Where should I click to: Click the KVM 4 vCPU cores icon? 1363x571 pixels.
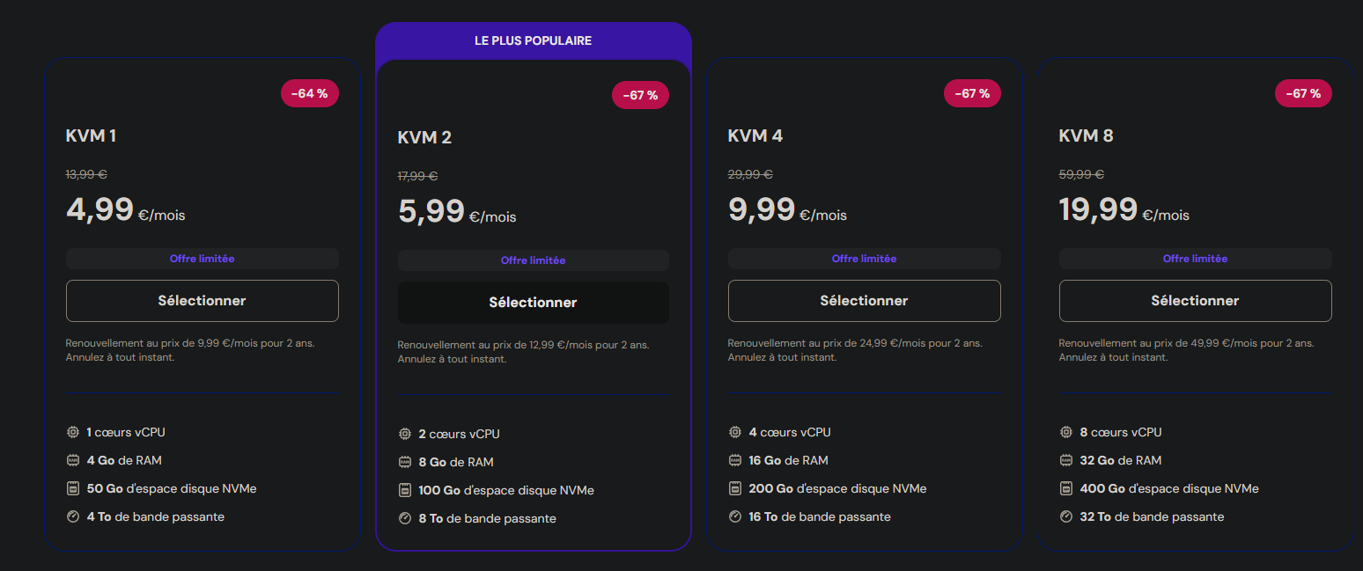[x=735, y=432]
